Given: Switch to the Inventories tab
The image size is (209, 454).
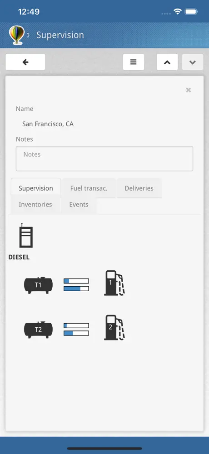Looking at the screenshot, I should point(35,204).
